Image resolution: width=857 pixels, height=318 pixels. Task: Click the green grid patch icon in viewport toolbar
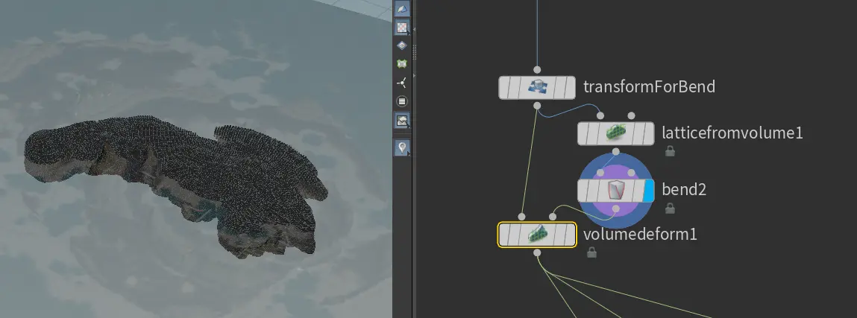click(402, 64)
